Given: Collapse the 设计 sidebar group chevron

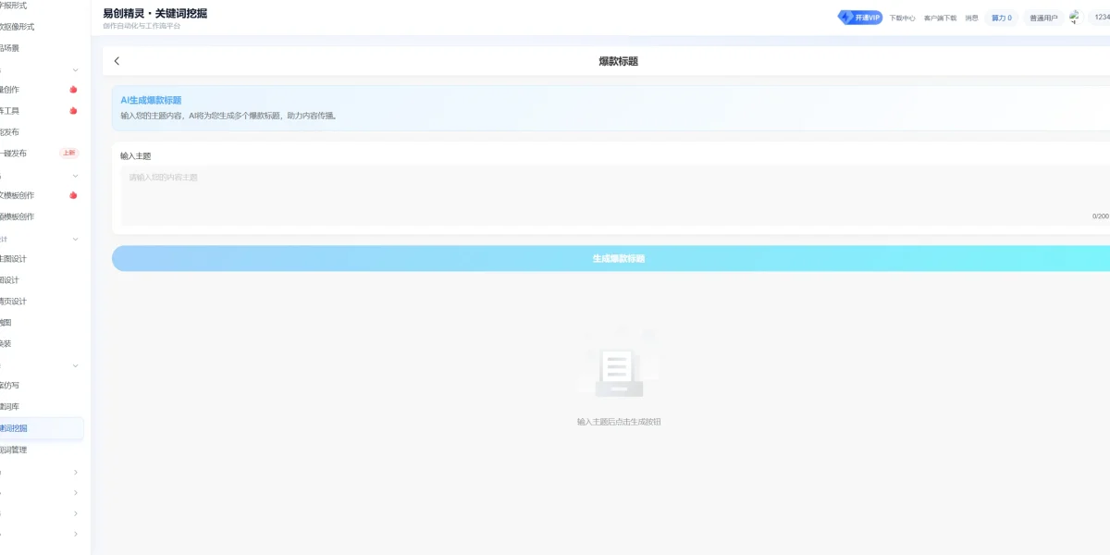Looking at the screenshot, I should (x=76, y=239).
